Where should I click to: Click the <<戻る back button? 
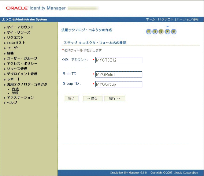(92, 99)
